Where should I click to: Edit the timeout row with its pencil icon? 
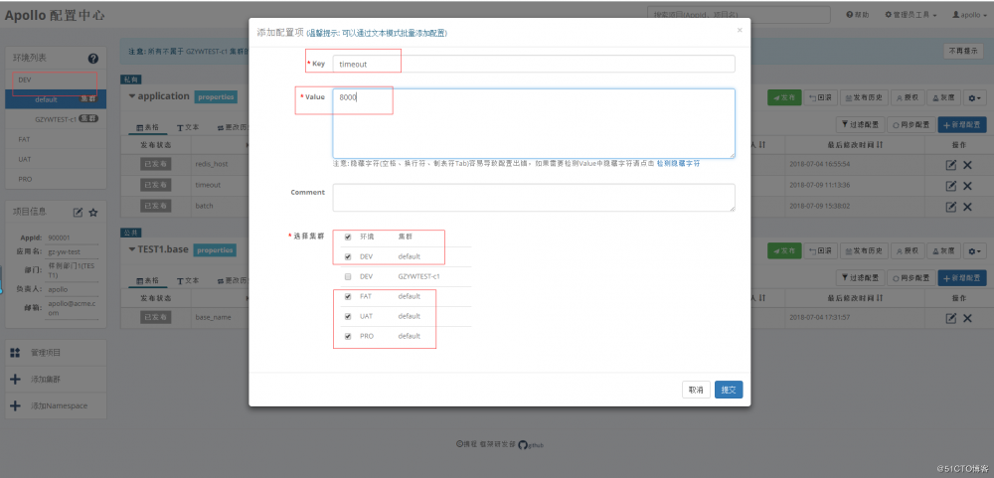pos(951,186)
